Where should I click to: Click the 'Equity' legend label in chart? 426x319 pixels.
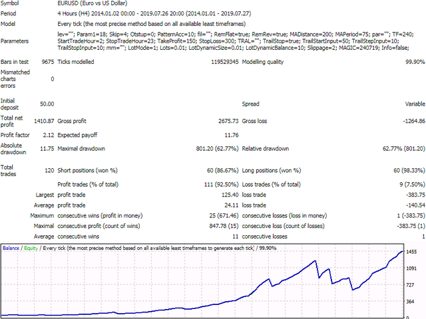tap(31, 248)
